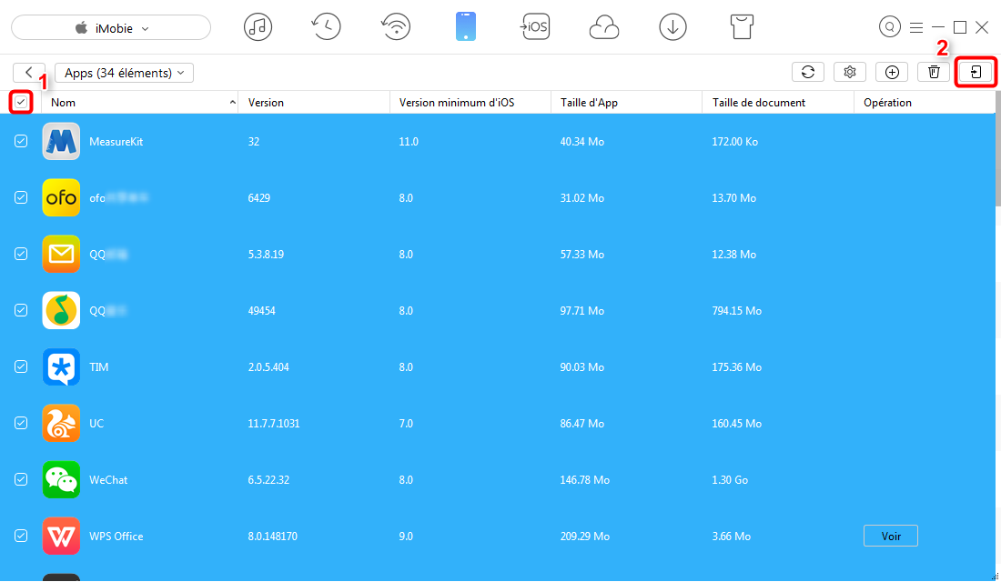Click the trash delete button
1001x582 pixels.
pos(933,72)
